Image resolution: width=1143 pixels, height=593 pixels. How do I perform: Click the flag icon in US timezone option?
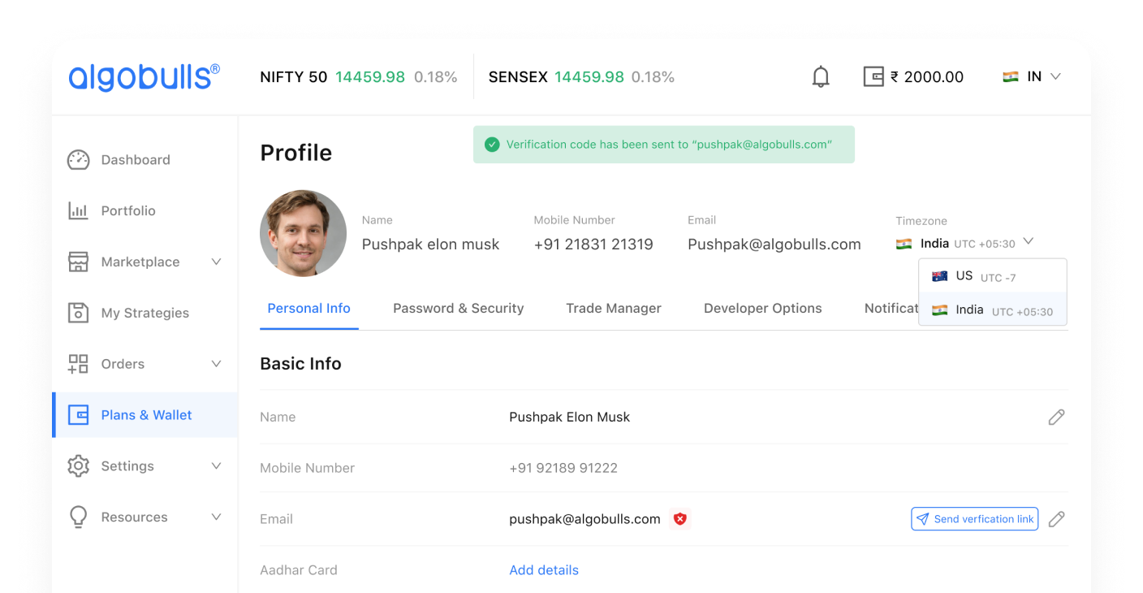point(939,276)
